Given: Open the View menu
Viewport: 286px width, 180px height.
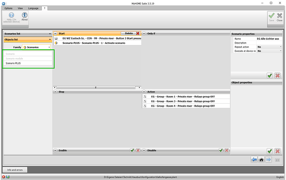Looking at the screenshot, I should [x=20, y=8].
